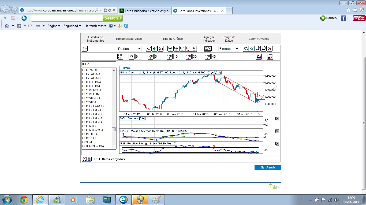Open the Agregar Indicador icon
Viewport: 366px width, 205px height.
208,49
